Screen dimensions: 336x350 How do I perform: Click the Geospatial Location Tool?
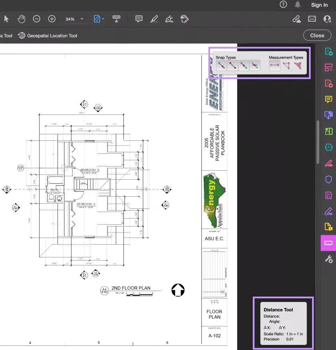tap(47, 35)
